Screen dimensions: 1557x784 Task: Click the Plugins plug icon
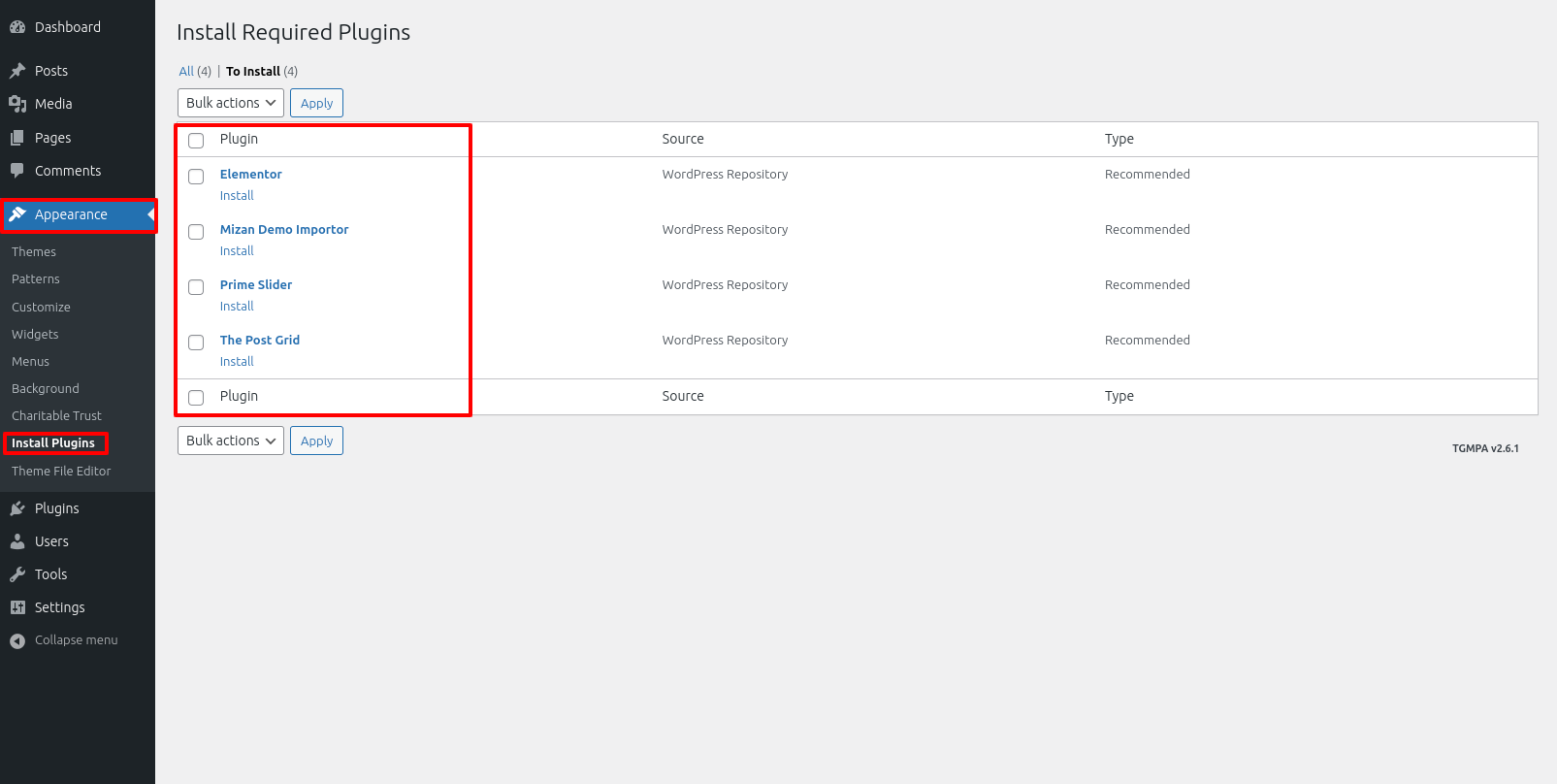pyautogui.click(x=17, y=508)
